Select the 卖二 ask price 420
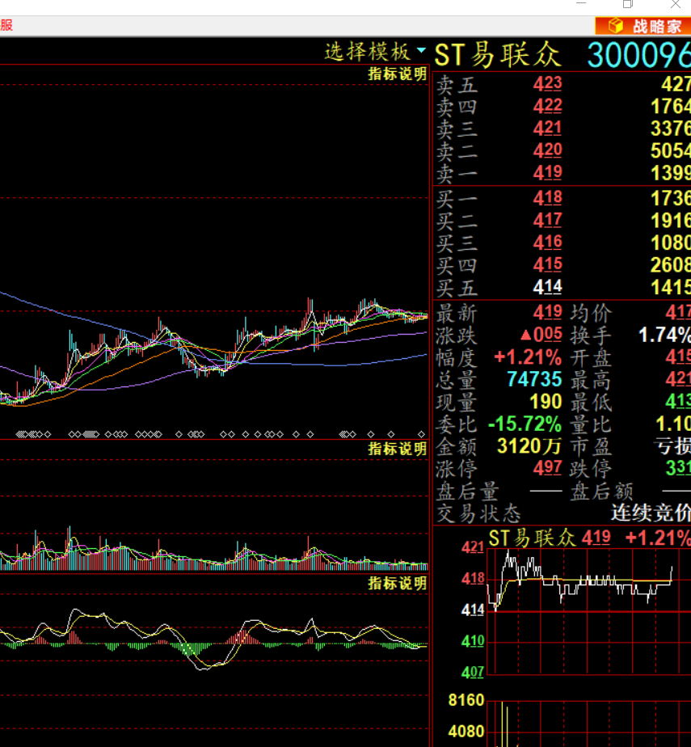 coord(548,150)
